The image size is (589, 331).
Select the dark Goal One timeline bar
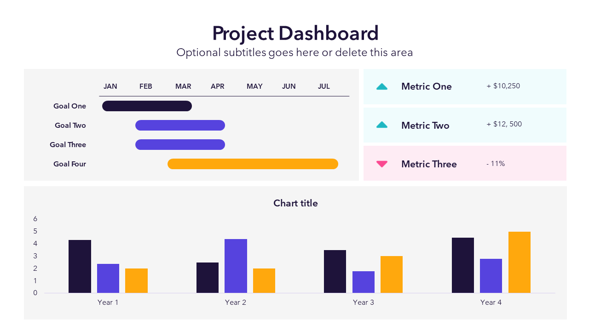(x=147, y=106)
